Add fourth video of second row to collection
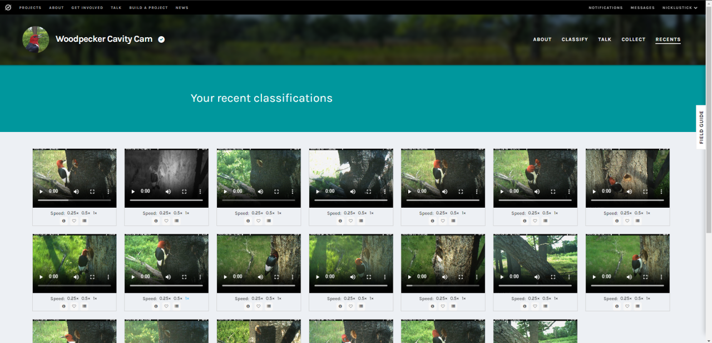Viewport: 712px width, 343px height. coord(362,306)
